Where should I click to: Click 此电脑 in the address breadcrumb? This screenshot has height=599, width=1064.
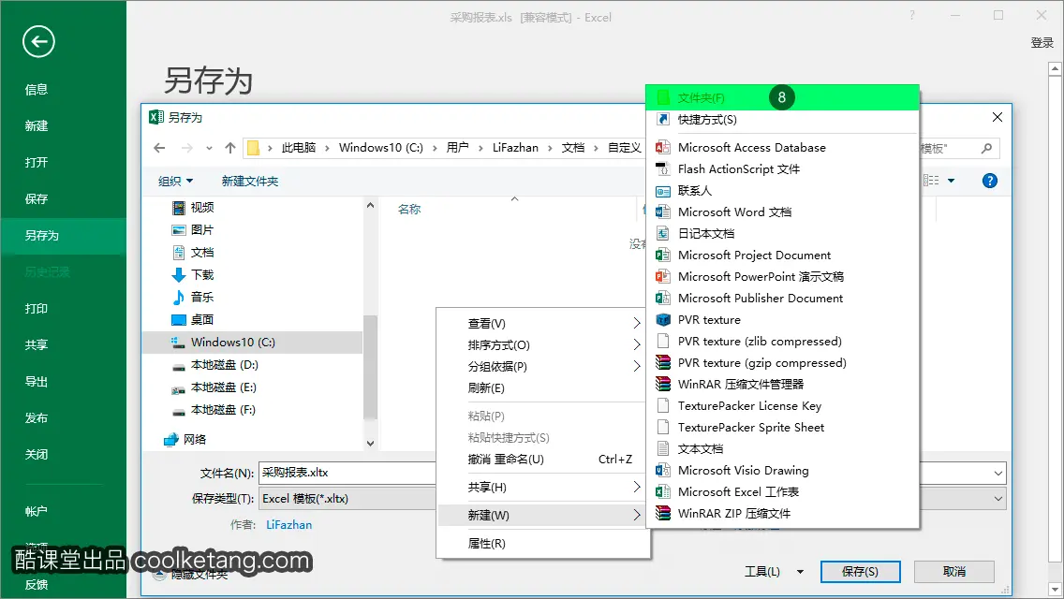click(299, 148)
